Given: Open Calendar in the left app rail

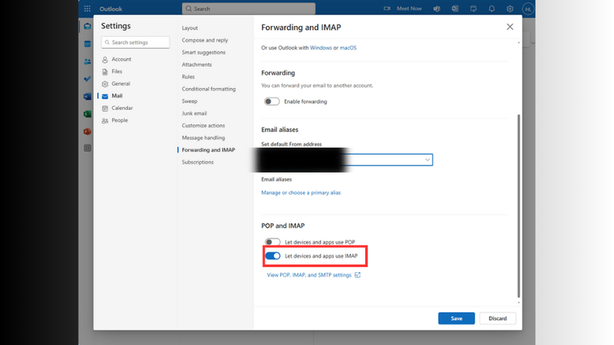Looking at the screenshot, I should pyautogui.click(x=87, y=44).
